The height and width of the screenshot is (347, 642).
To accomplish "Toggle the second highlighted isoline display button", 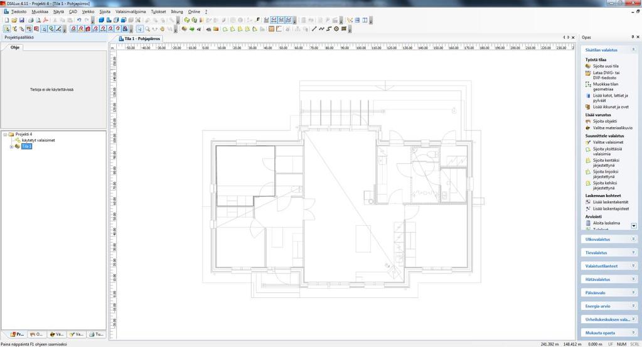I will coord(281,20).
